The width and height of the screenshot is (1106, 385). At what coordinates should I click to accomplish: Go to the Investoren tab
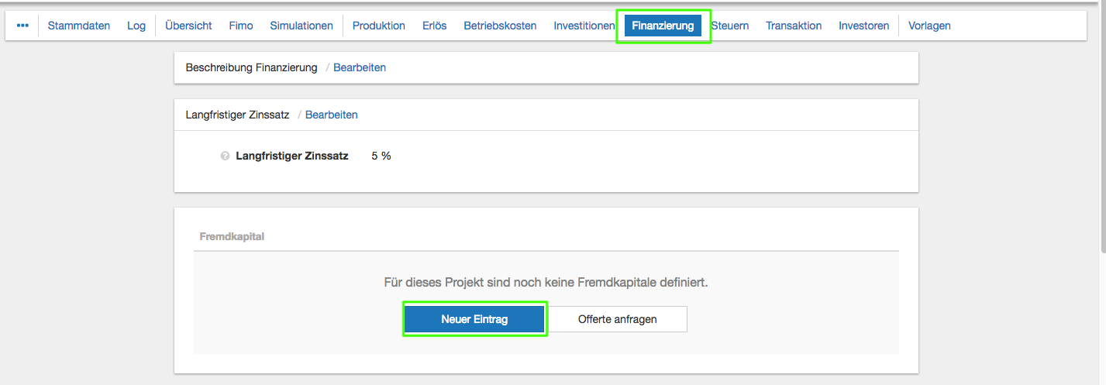(864, 26)
